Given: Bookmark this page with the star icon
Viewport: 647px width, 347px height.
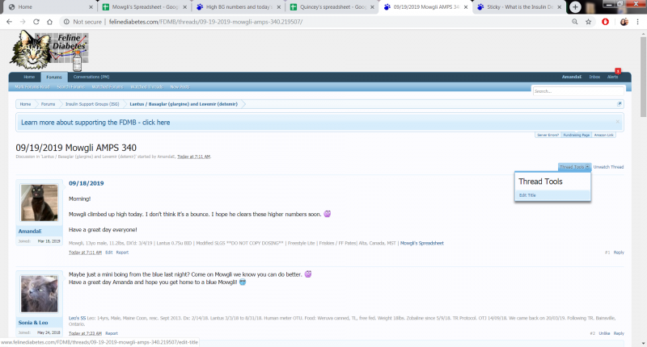Looking at the screenshot, I should pos(587,22).
